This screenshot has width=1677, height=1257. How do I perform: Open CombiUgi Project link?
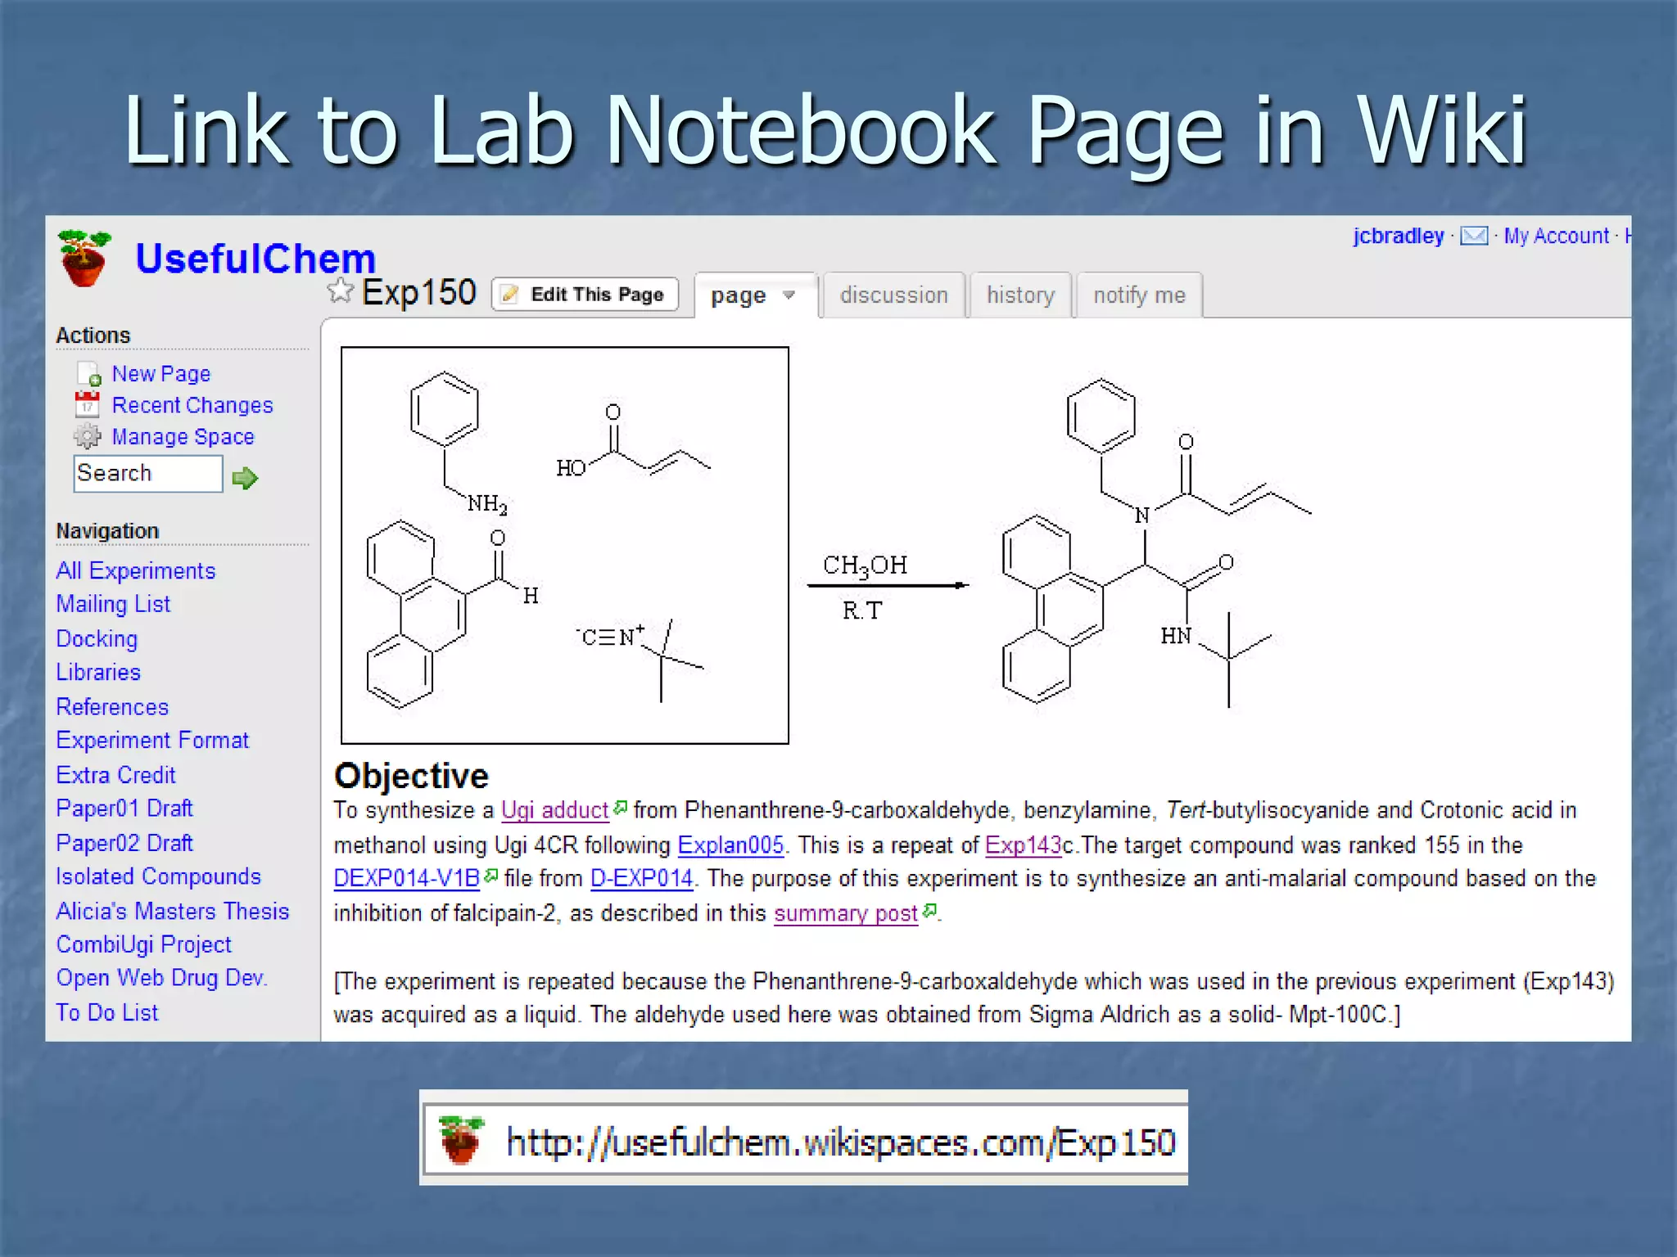[144, 944]
